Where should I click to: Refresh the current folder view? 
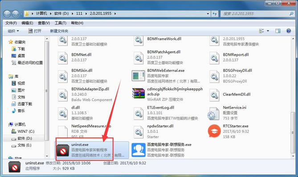pos(215,13)
